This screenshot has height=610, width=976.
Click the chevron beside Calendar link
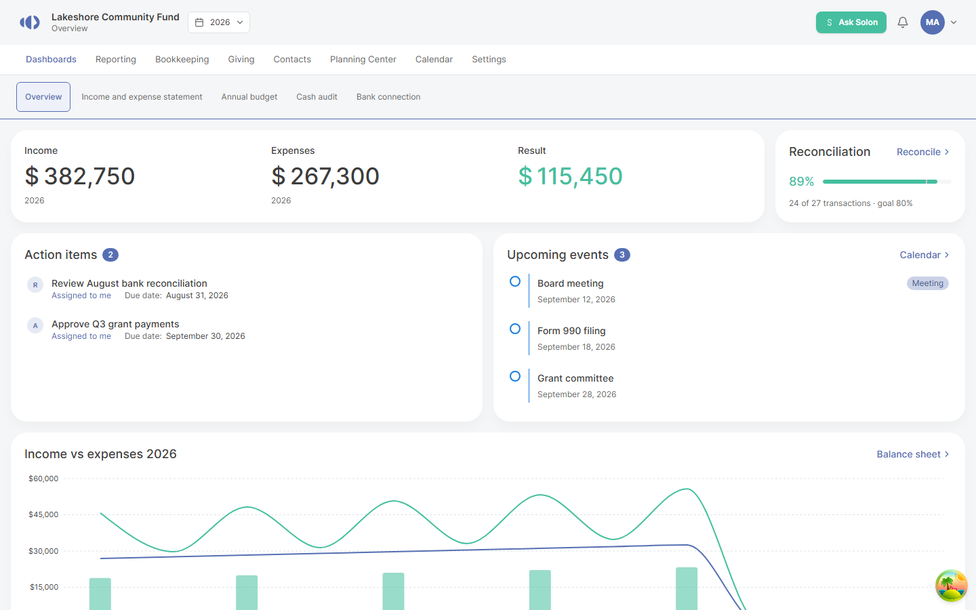(947, 255)
